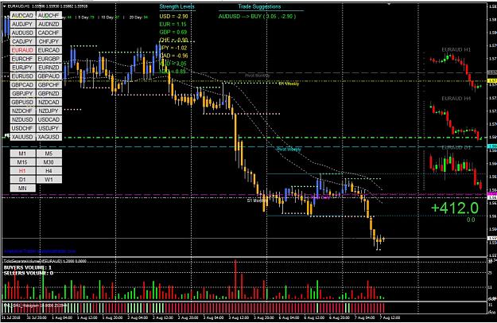Choose the EURNZD pair
The height and width of the screenshot is (323, 497).
pos(49,68)
